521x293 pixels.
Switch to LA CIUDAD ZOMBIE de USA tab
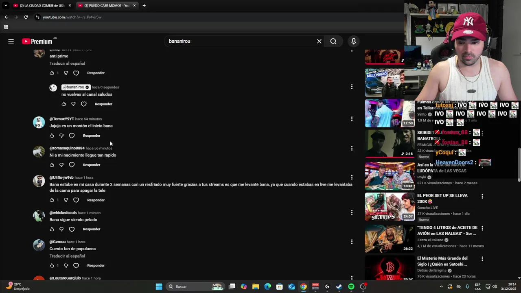[x=42, y=5]
